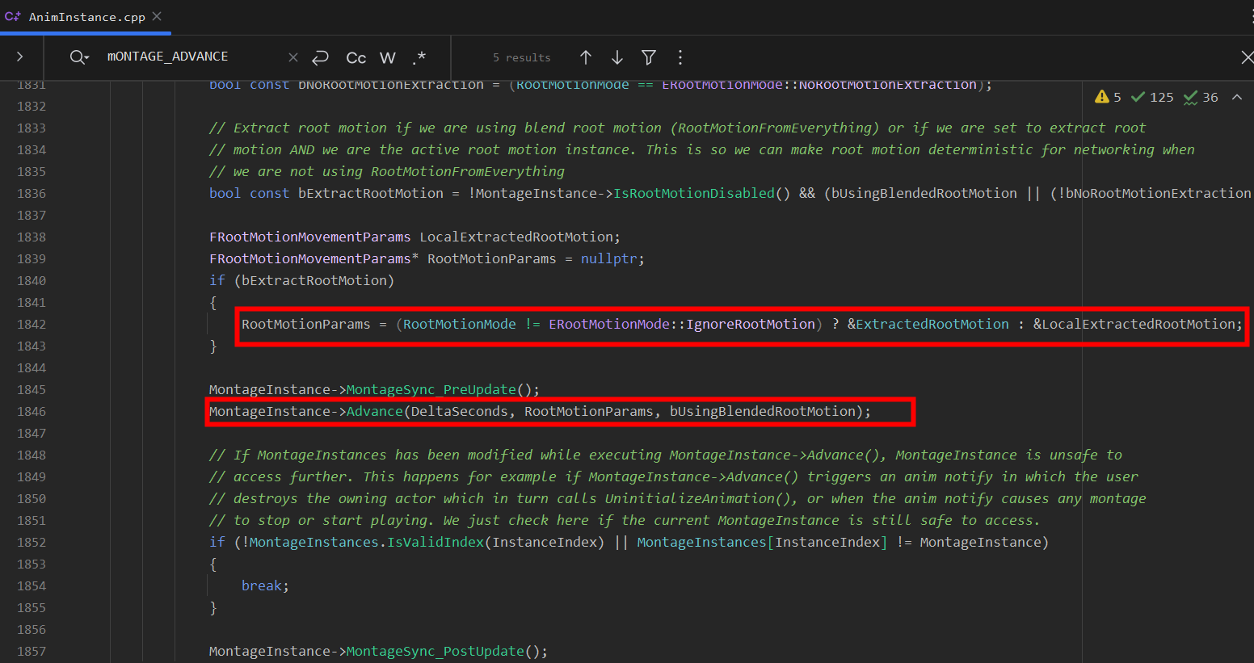
Task: Click the break keyword
Action: 261,585
